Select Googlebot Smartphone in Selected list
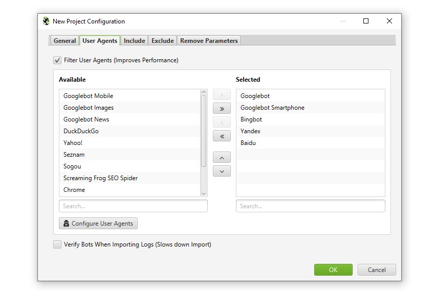Image resolution: width=435 pixels, height=295 pixels. 272,108
